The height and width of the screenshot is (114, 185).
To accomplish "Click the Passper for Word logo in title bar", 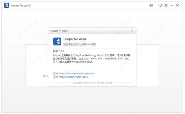I will pos(6,6).
